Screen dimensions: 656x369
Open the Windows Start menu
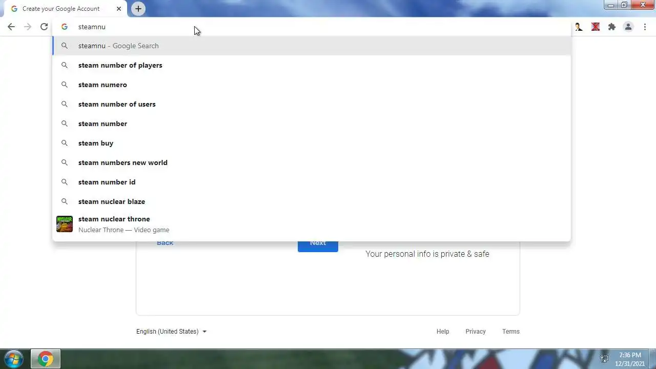13,359
